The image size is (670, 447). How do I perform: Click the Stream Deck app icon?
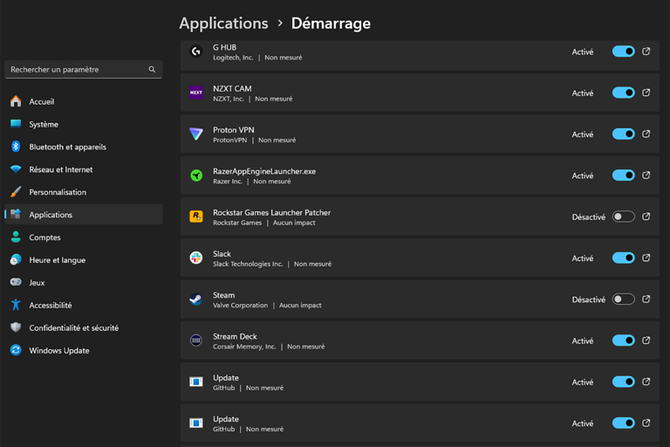pyautogui.click(x=196, y=340)
